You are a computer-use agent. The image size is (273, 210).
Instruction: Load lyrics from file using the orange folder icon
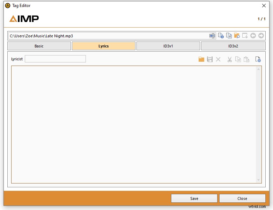pos(201,59)
